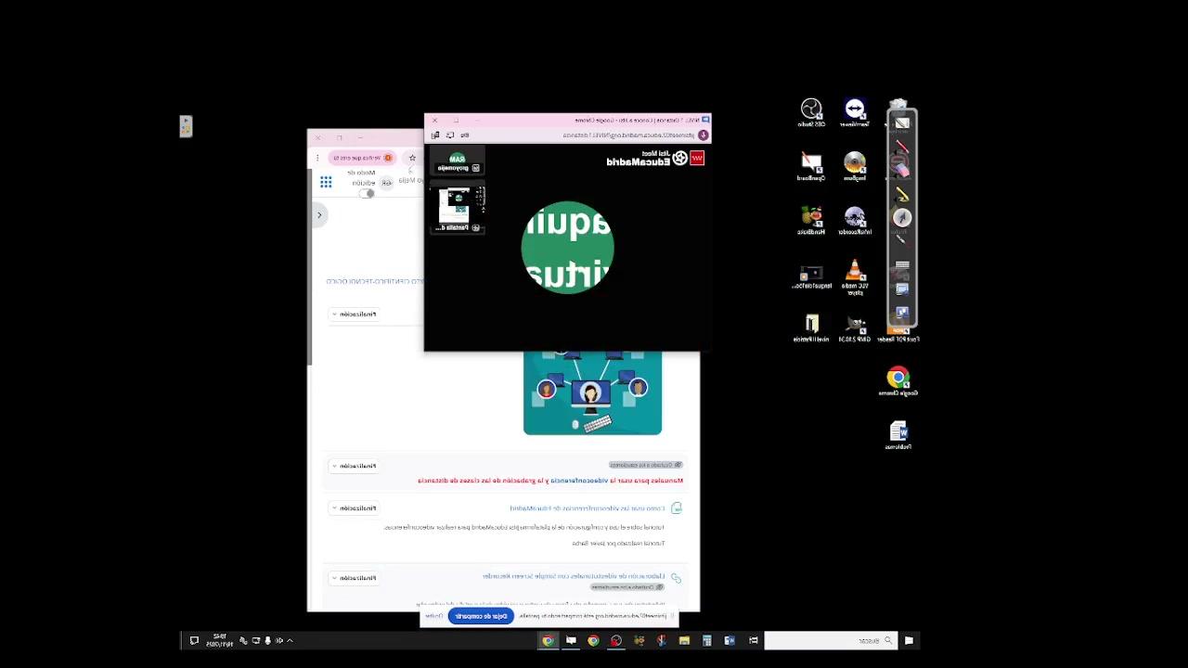Screen dimensions: 1188x668
Task: Select the Problemas Word document on the desktop
Action: coord(897,435)
